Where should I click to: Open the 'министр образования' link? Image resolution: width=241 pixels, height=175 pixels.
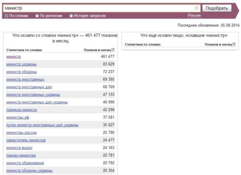pos(25,163)
